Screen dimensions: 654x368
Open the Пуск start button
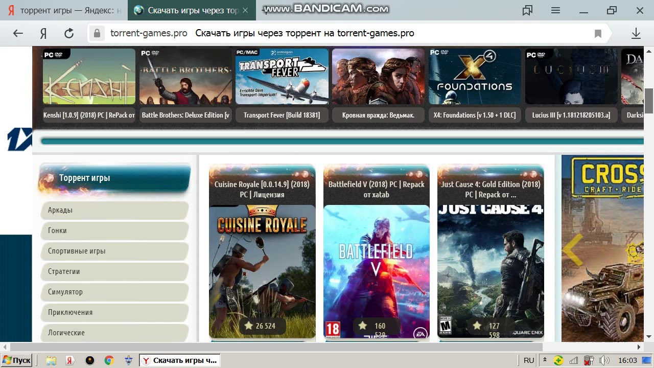(x=16, y=360)
